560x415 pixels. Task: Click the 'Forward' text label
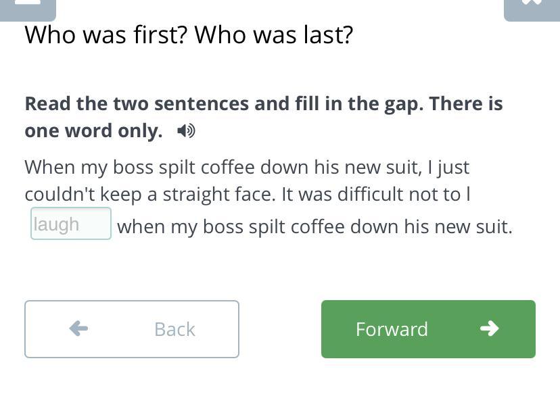tap(392, 329)
